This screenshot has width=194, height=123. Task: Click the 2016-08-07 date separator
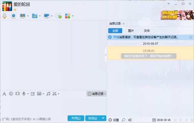pyautogui.click(x=151, y=44)
